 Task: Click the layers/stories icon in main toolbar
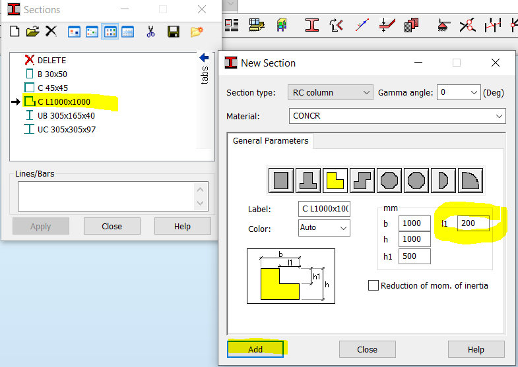(x=257, y=25)
